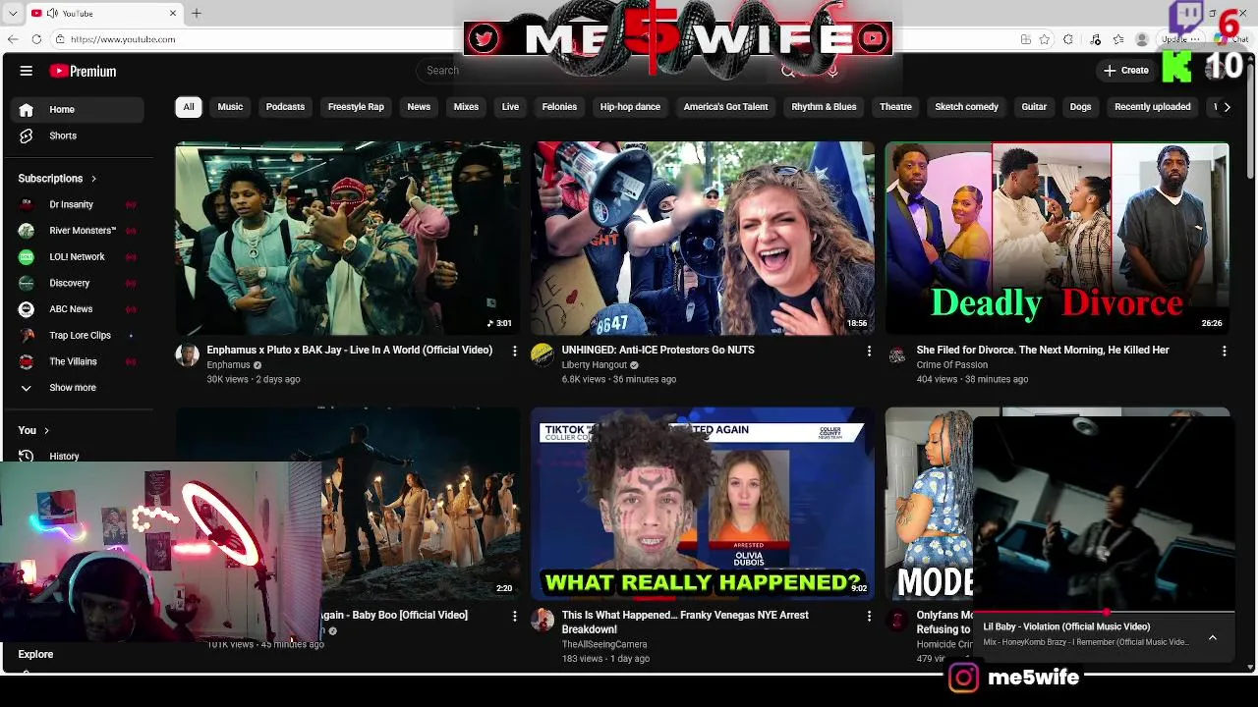Select the Felonies filter chip
This screenshot has height=707, width=1258.
tap(559, 107)
